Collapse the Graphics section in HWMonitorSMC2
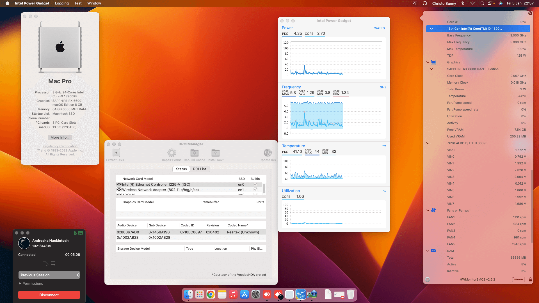The width and height of the screenshot is (539, 303). pos(428,62)
